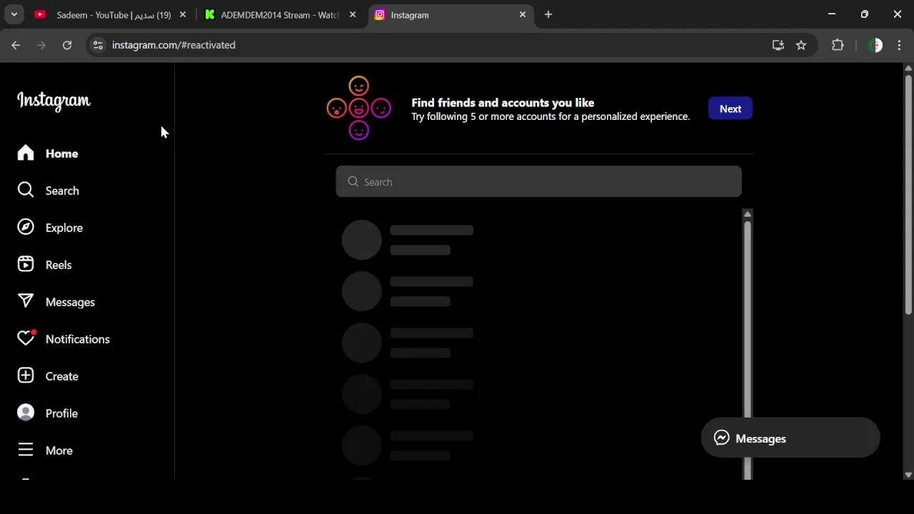Image resolution: width=914 pixels, height=514 pixels.
Task: Restore down the browser window
Action: pos(865,14)
